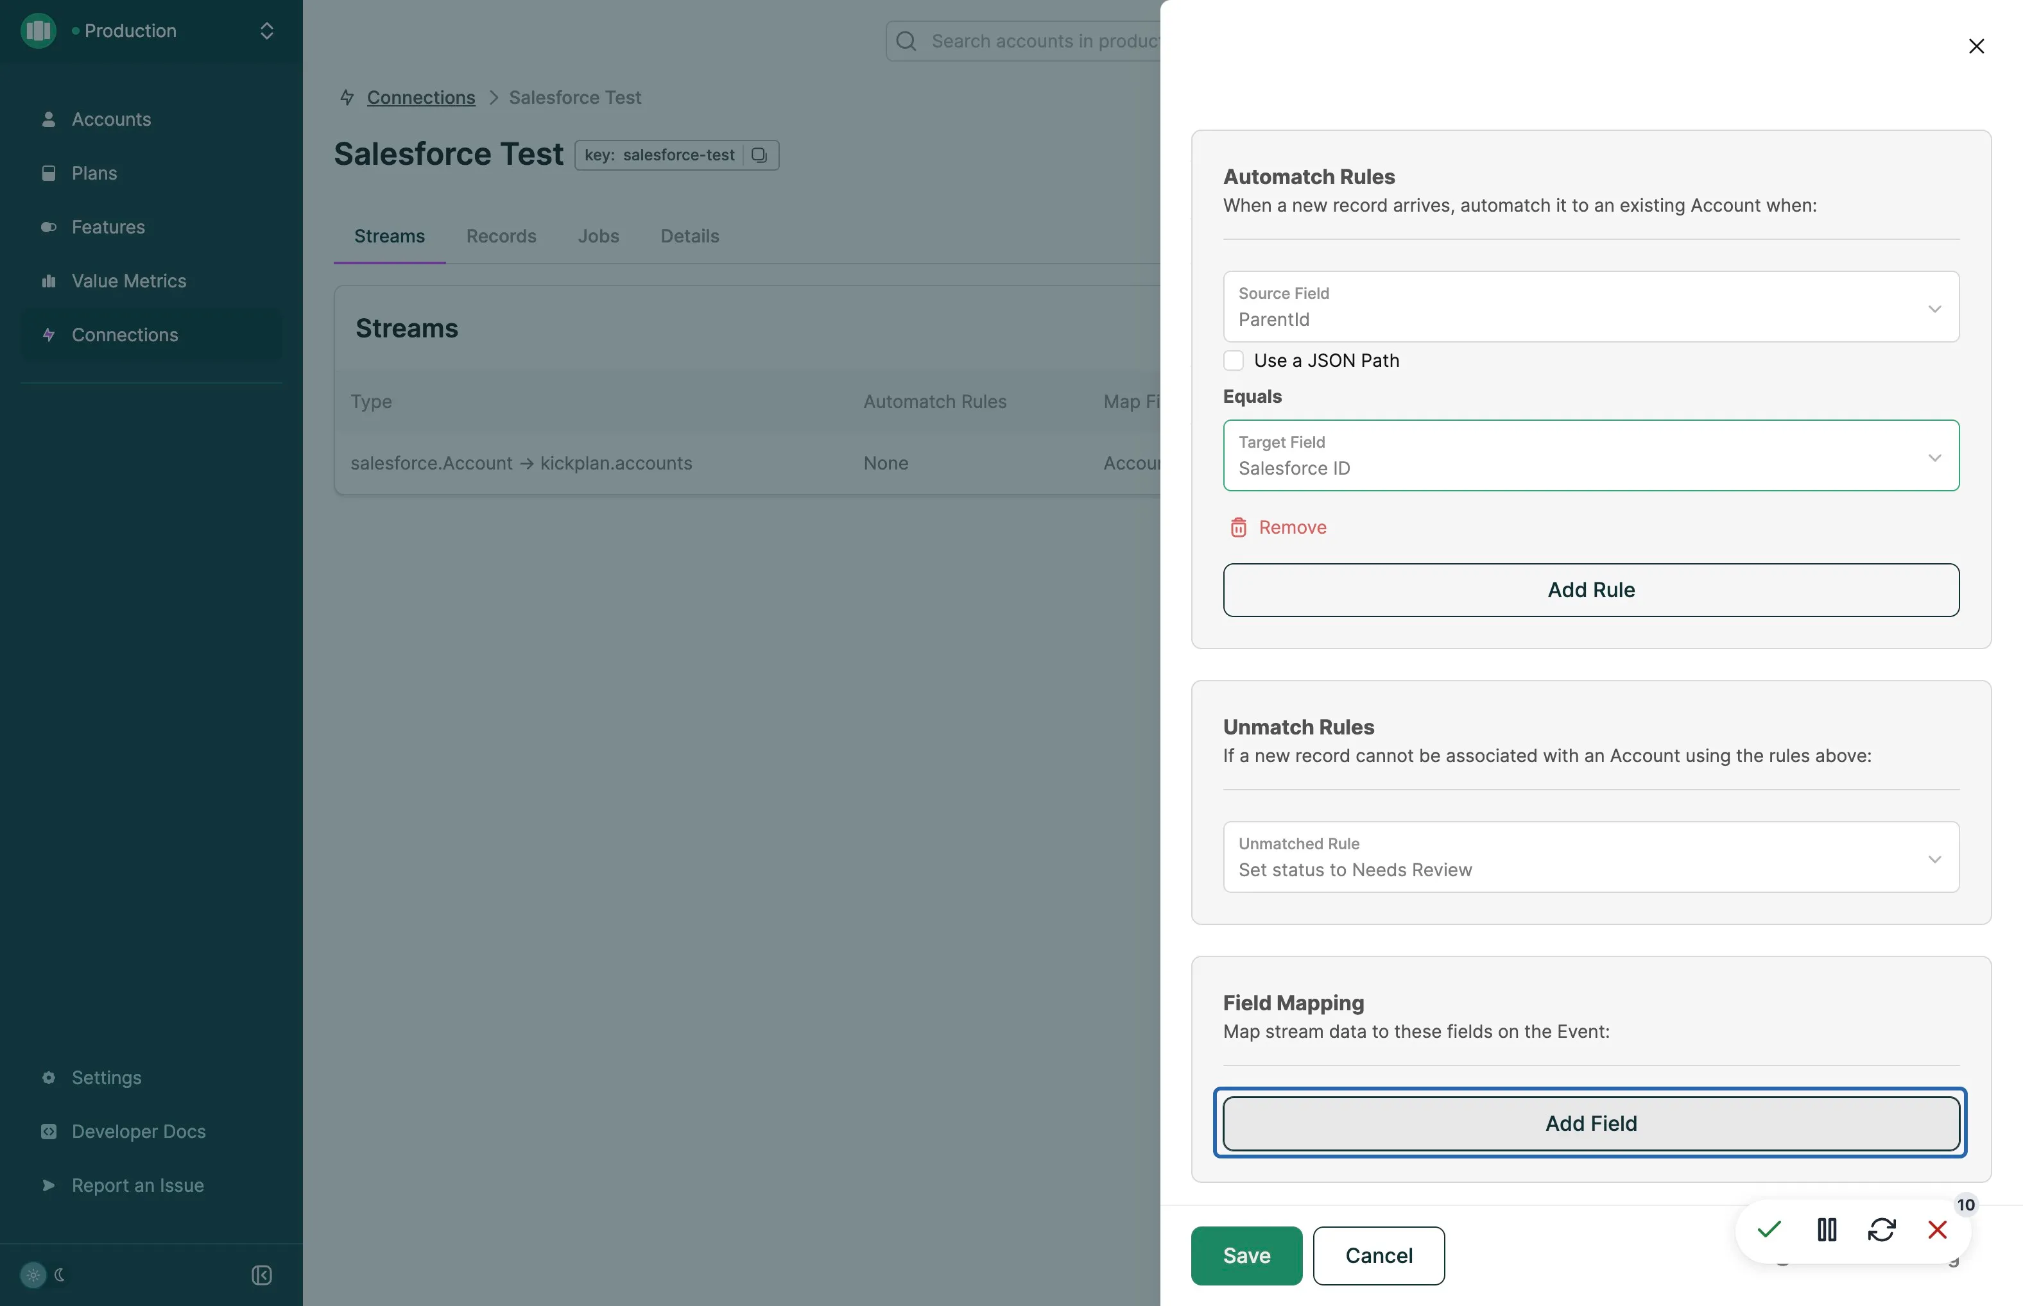The image size is (2023, 1306).
Task: Switch to the Details tab
Action: tap(690, 237)
